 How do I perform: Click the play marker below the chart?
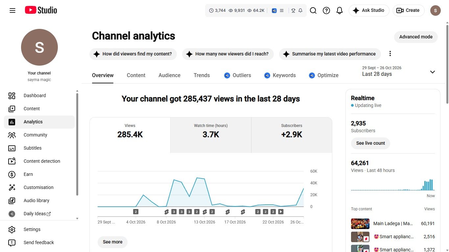(x=281, y=212)
